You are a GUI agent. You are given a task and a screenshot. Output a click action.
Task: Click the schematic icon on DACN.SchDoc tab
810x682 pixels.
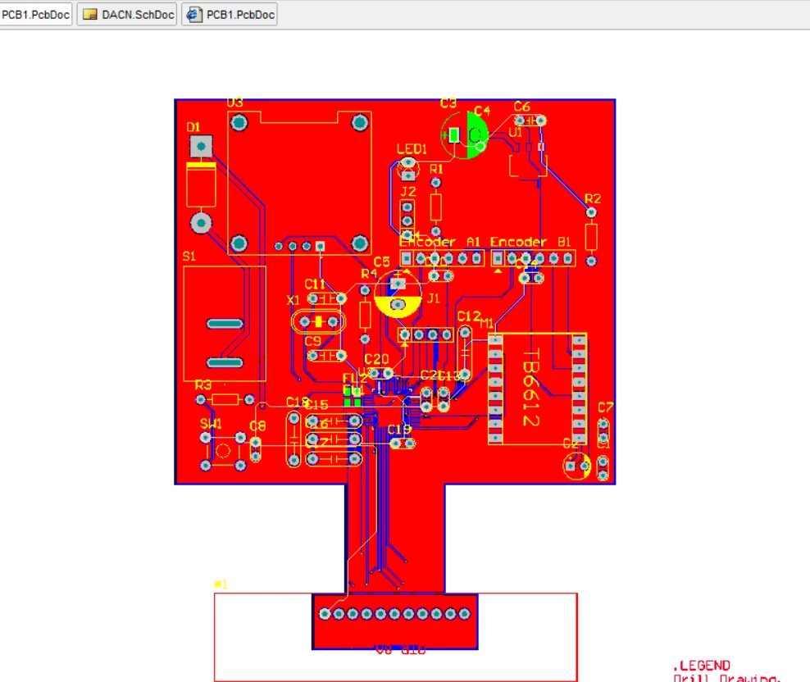coord(90,15)
